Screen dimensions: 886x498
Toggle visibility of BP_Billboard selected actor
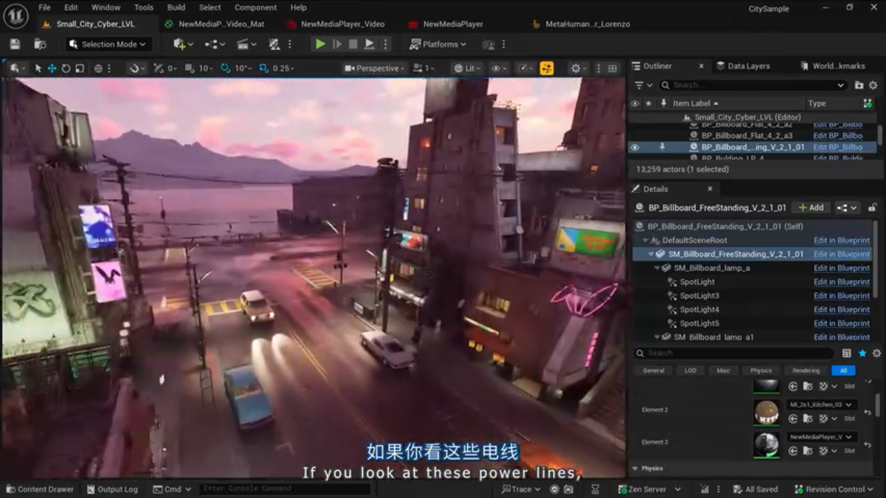click(x=635, y=147)
